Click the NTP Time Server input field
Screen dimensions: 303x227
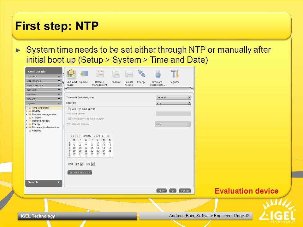pyautogui.click(x=173, y=114)
